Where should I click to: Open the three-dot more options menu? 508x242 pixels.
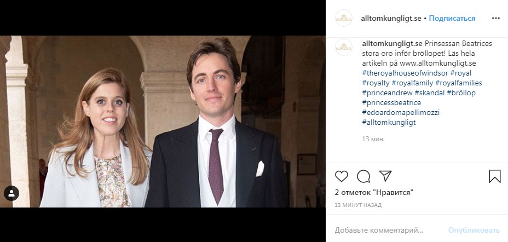click(x=496, y=18)
